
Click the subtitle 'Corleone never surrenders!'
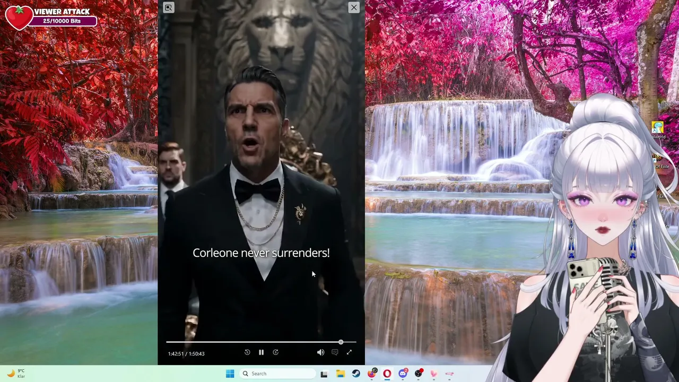tap(261, 253)
